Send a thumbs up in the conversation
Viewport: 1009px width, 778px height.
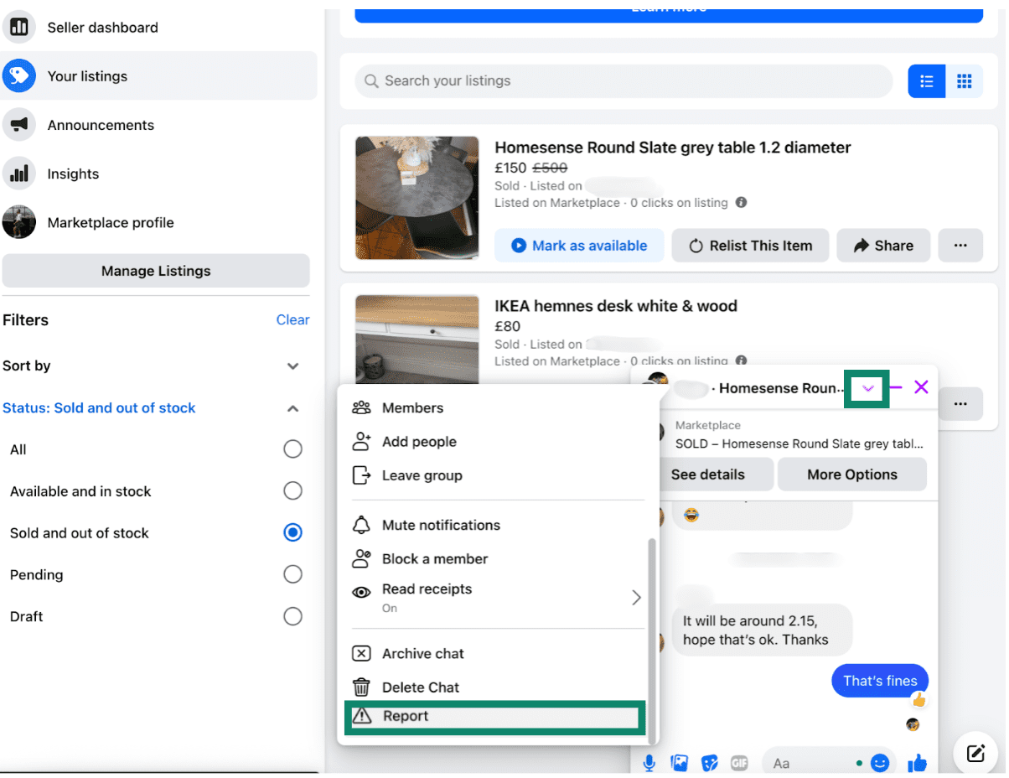[917, 762]
